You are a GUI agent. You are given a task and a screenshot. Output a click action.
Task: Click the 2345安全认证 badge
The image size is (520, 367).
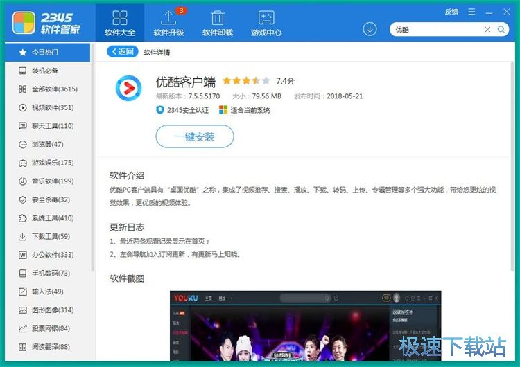(182, 110)
